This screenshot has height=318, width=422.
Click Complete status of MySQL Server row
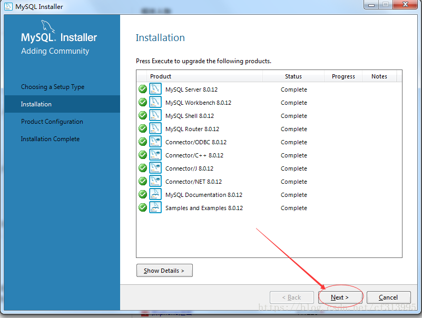click(x=294, y=90)
